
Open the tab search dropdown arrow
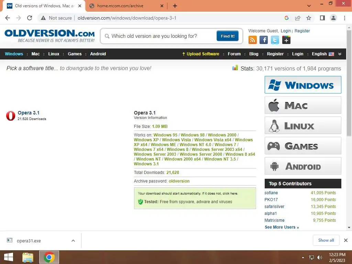pos(309,6)
